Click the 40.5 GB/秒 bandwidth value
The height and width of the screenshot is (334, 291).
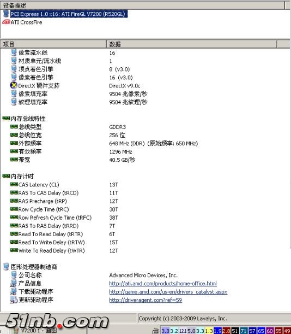[122, 160]
